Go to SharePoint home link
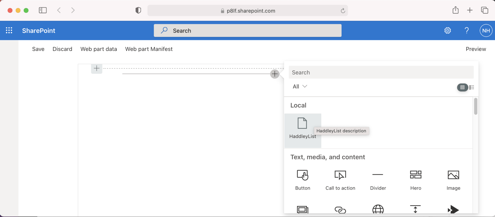Viewport: 495px width, 217px height. [39, 31]
